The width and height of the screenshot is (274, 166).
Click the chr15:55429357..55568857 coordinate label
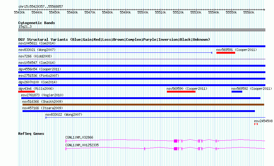[41, 6]
